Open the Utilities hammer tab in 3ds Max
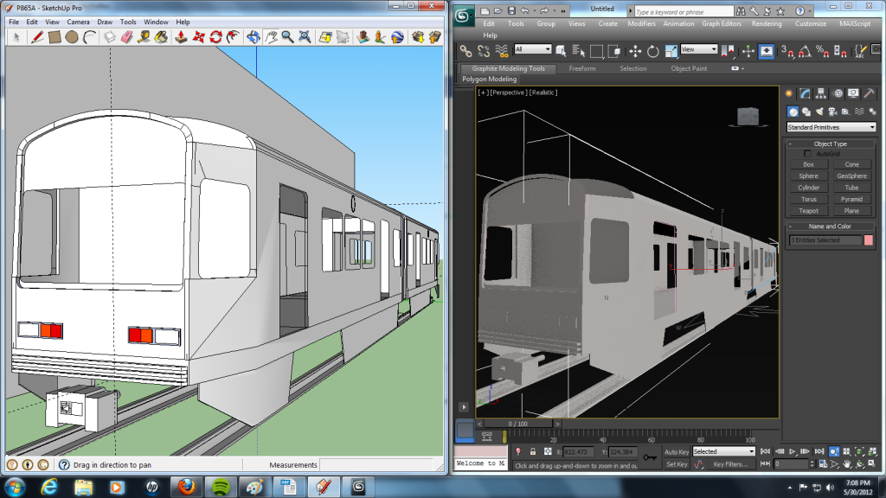Screen dimensions: 886x498 [x=869, y=93]
